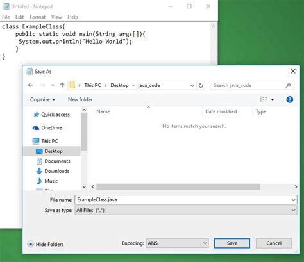This screenshot has width=304, height=262.
Task: Click the change view icon
Action: [x=264, y=99]
